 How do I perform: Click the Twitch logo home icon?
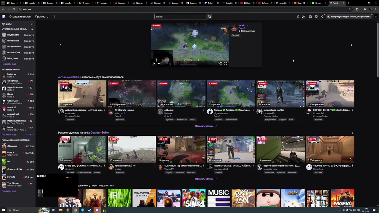coord(3,17)
